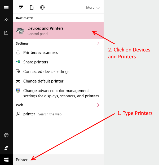Expand the Web results section chevron
Image resolution: width=159 pixels, height=165 pixels.
(x=98, y=105)
